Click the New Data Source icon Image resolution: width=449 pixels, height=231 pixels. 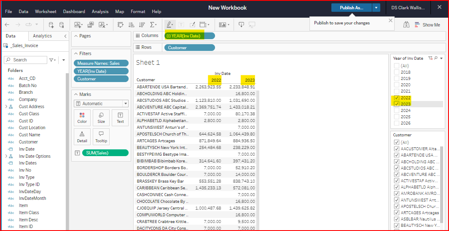(51, 25)
